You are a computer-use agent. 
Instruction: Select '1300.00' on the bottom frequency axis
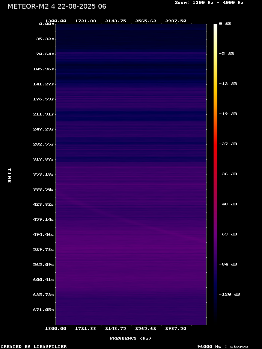tap(56, 329)
